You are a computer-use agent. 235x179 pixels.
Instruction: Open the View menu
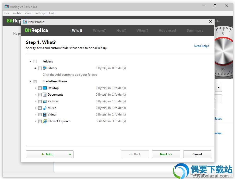(28, 13)
